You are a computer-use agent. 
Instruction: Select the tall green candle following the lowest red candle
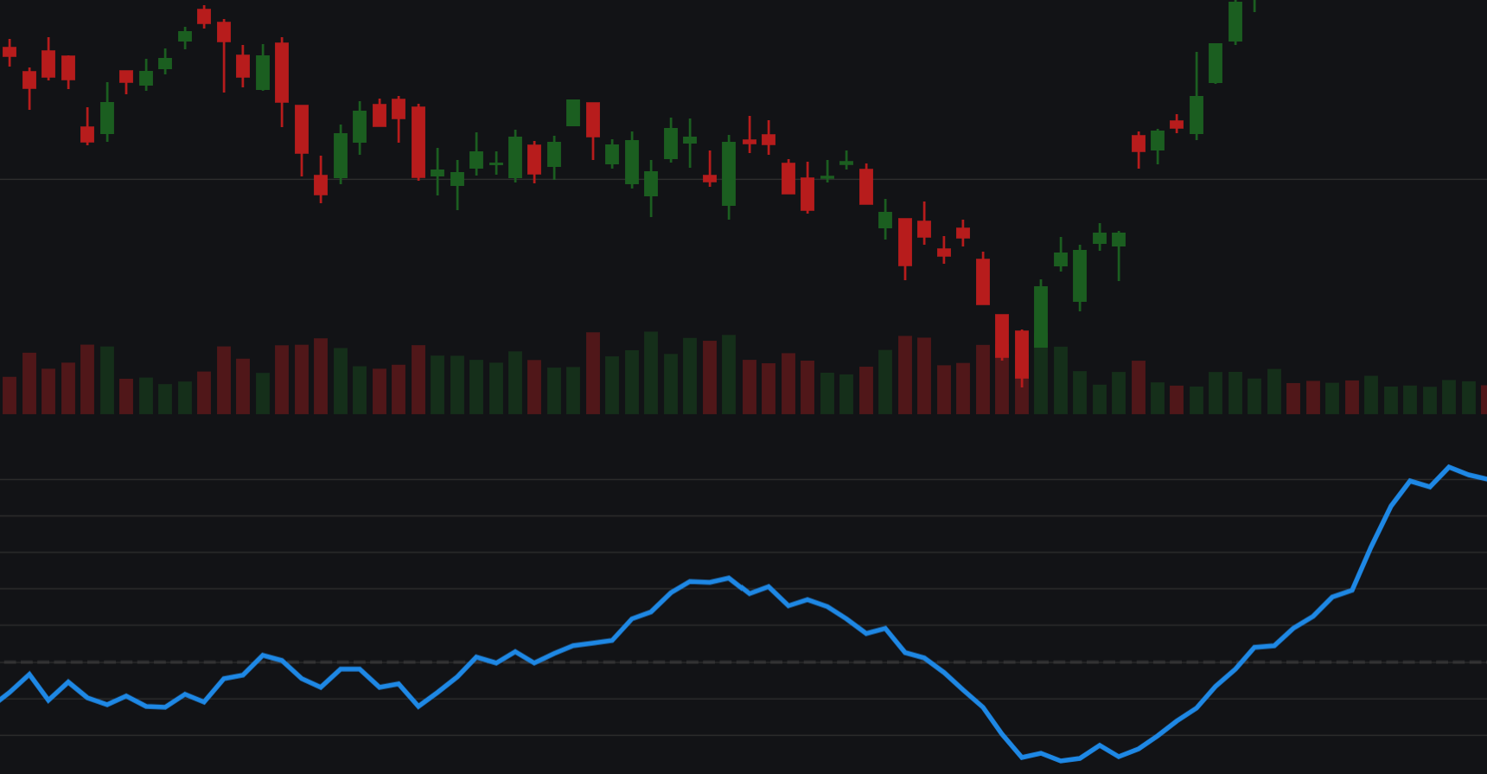(1041, 315)
